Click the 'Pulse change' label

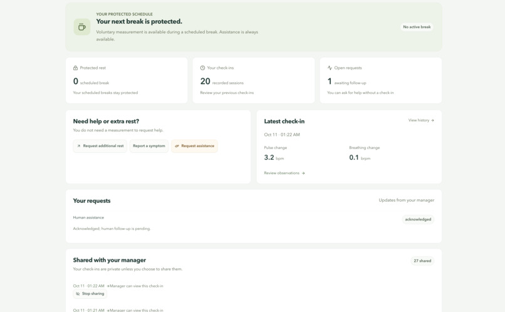pyautogui.click(x=275, y=147)
